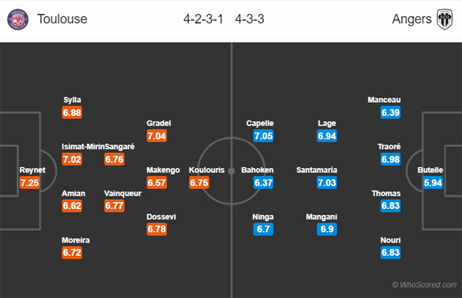Click the Sylla player name
The width and height of the screenshot is (462, 298).
point(72,100)
